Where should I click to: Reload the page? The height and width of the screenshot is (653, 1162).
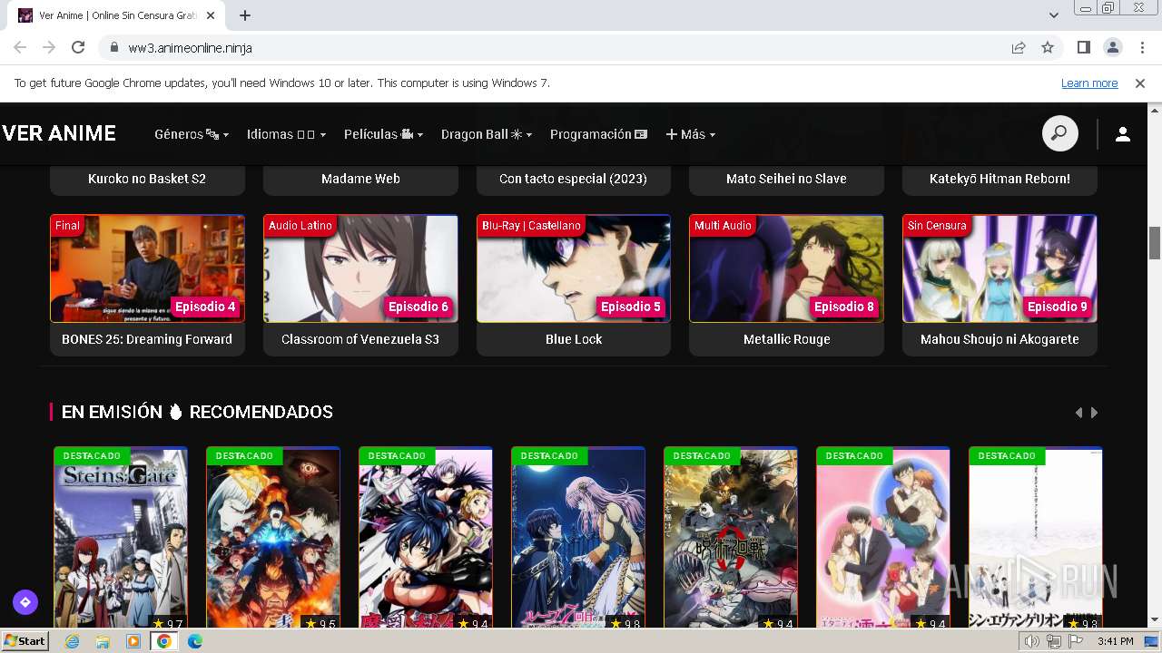click(78, 47)
